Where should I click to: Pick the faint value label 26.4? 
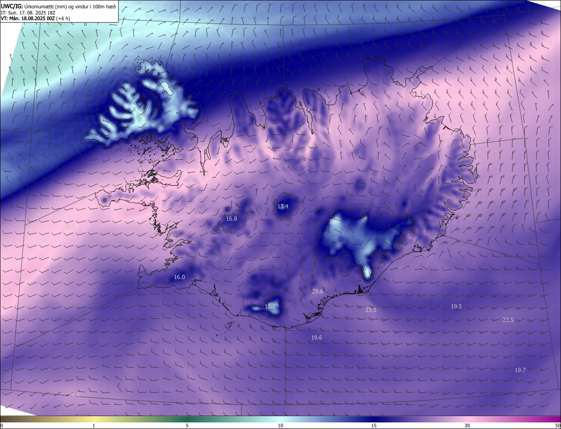click(x=75, y=395)
